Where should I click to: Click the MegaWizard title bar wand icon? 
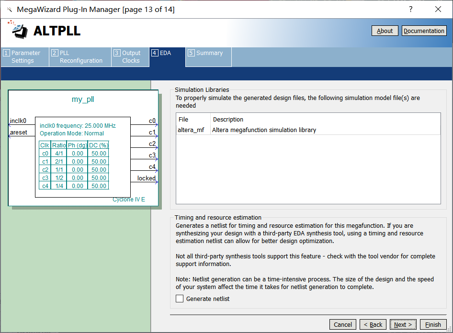point(9,10)
